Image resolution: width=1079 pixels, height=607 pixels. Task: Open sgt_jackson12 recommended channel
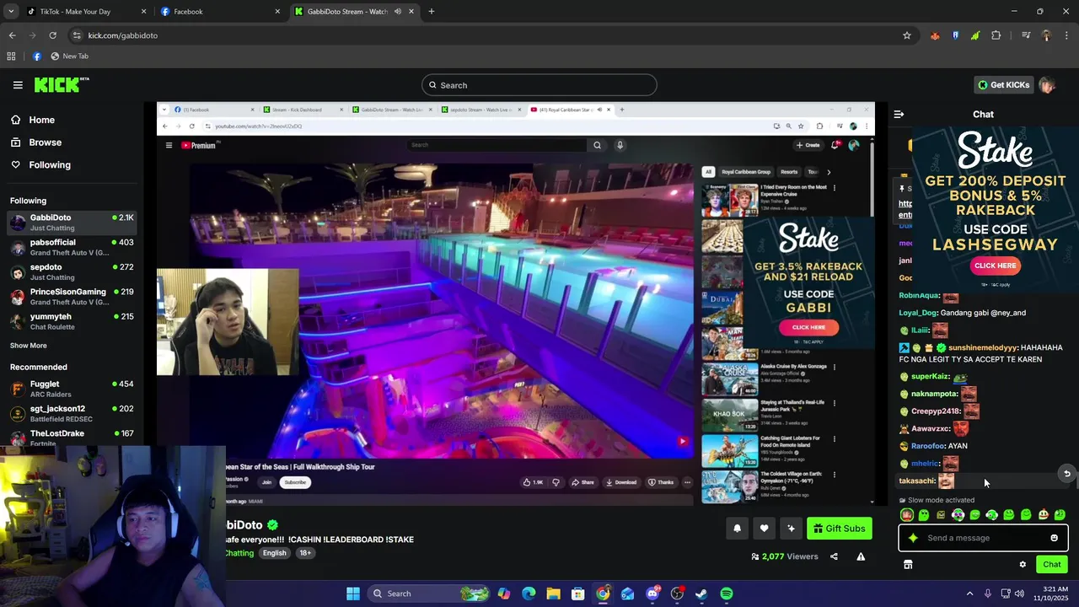[x=72, y=413]
